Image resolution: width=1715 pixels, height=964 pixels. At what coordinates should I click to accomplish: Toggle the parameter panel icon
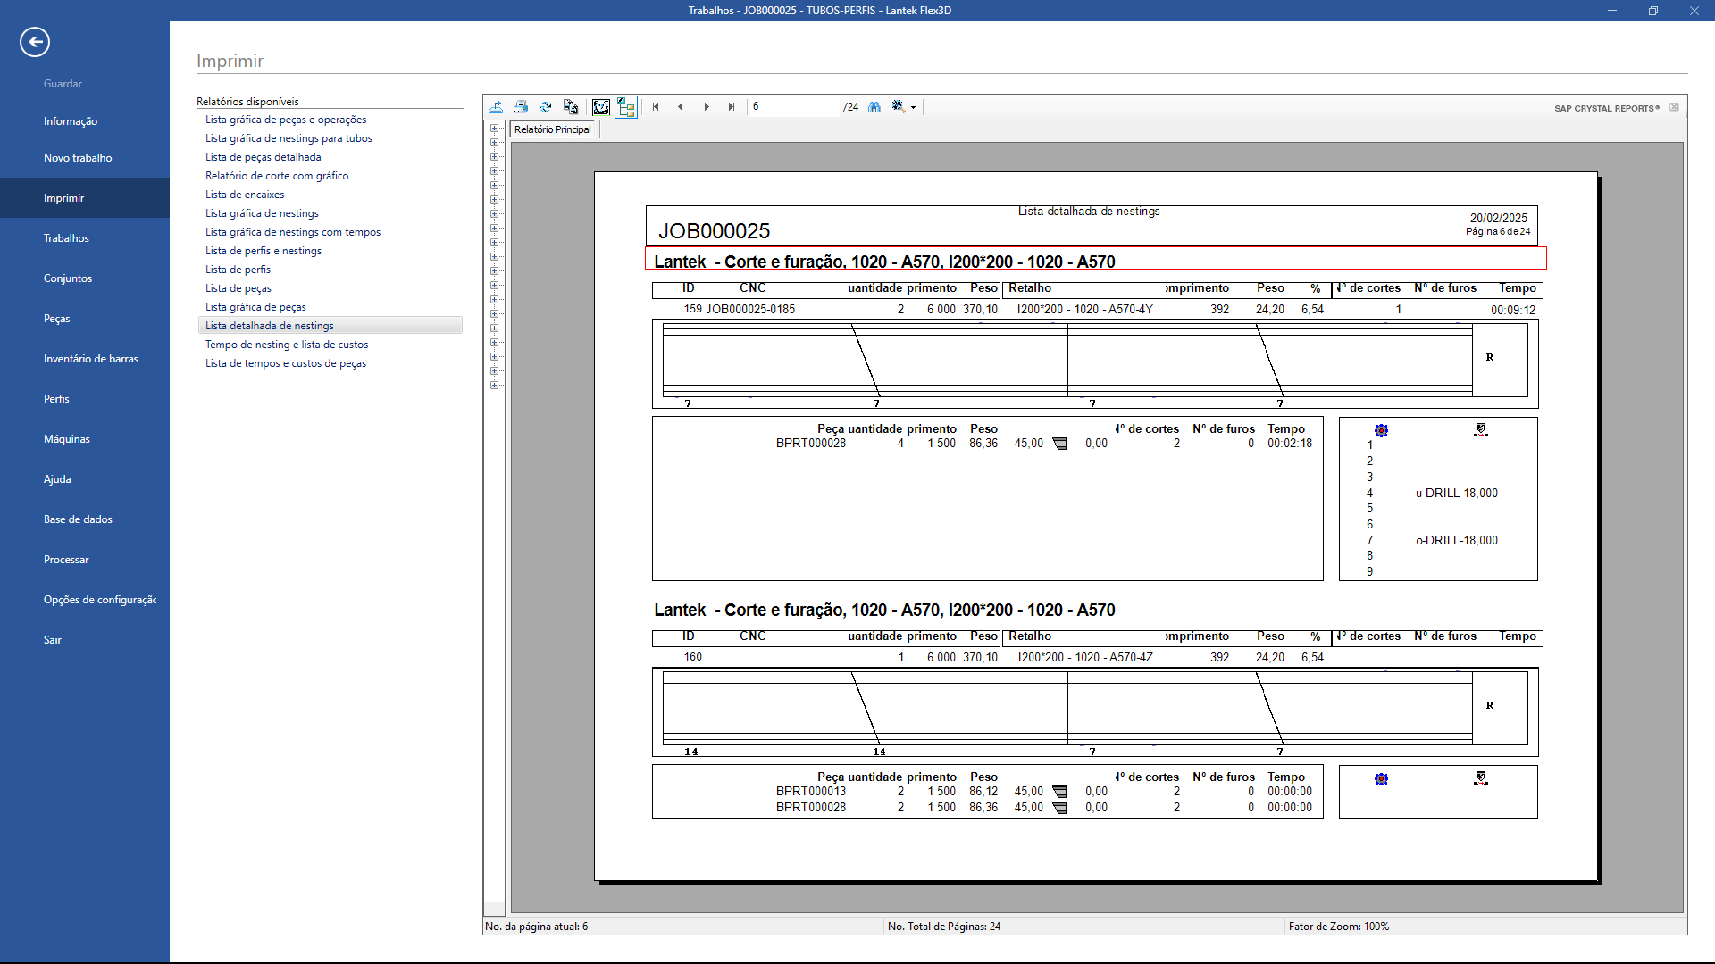(601, 107)
